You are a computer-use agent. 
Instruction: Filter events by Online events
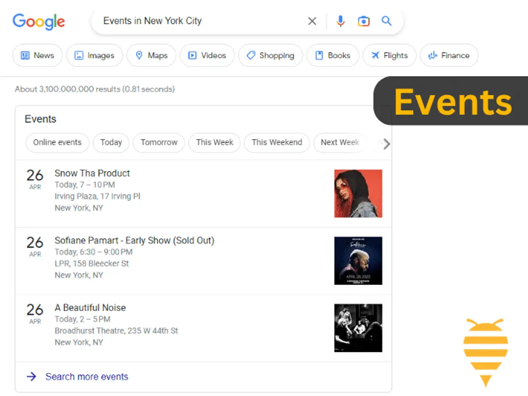click(x=57, y=143)
